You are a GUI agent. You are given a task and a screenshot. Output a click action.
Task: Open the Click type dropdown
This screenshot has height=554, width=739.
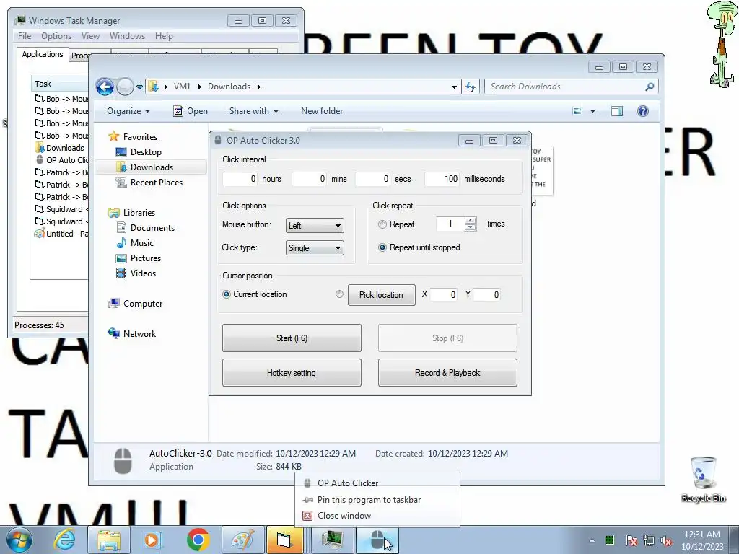pyautogui.click(x=315, y=248)
